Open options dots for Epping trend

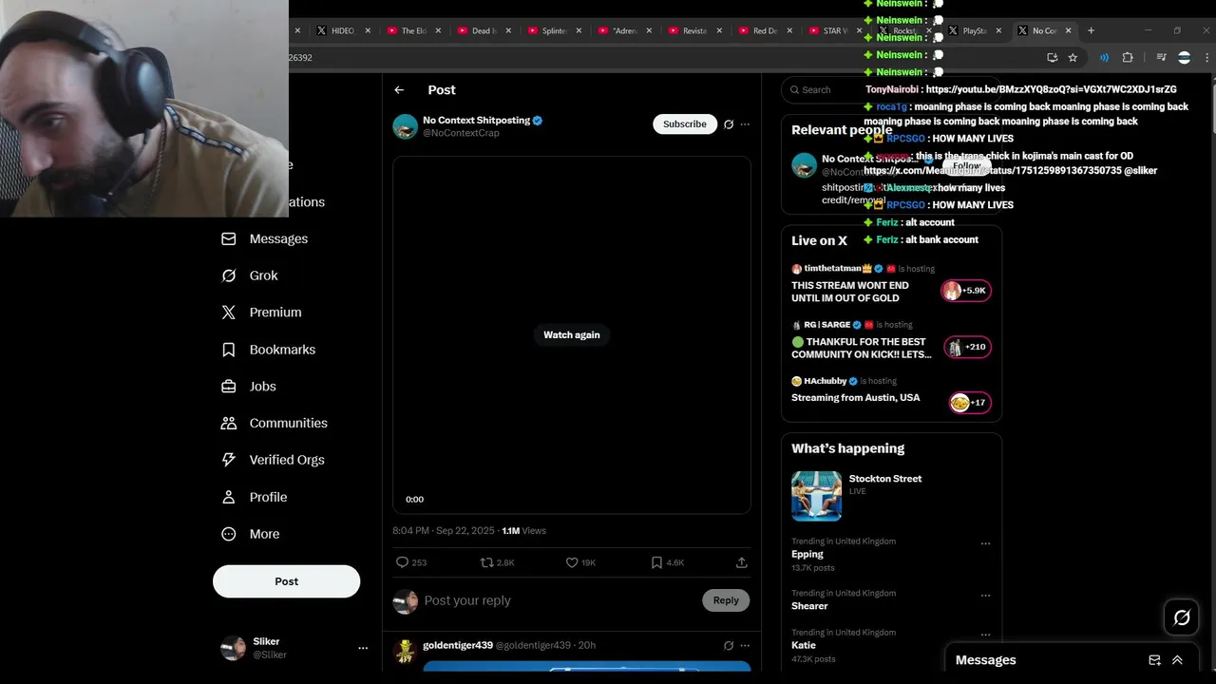(985, 543)
